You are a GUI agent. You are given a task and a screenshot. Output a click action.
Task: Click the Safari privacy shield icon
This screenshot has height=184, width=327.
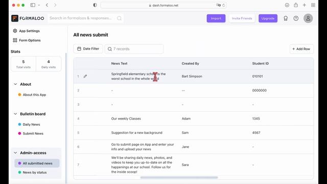click(95, 5)
